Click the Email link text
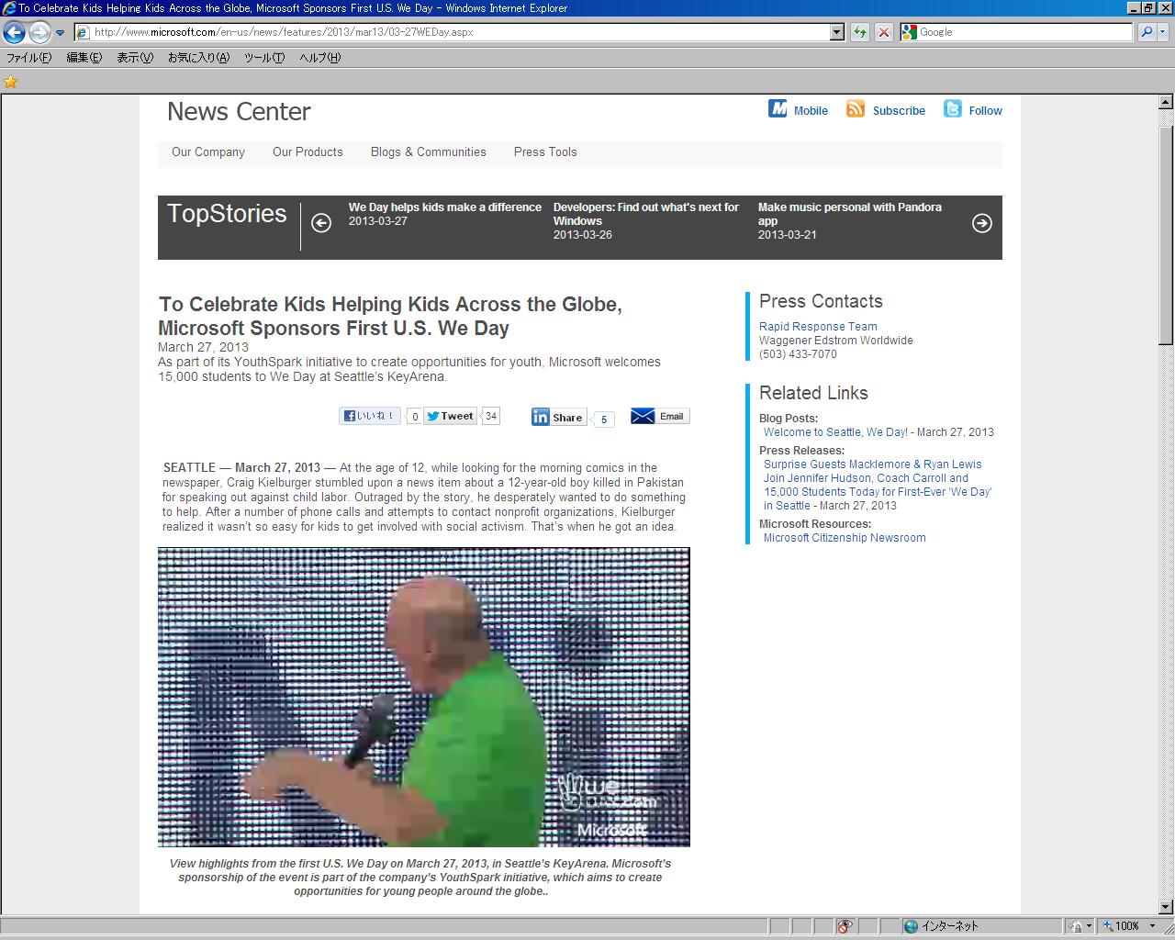1175x940 pixels. [x=671, y=416]
